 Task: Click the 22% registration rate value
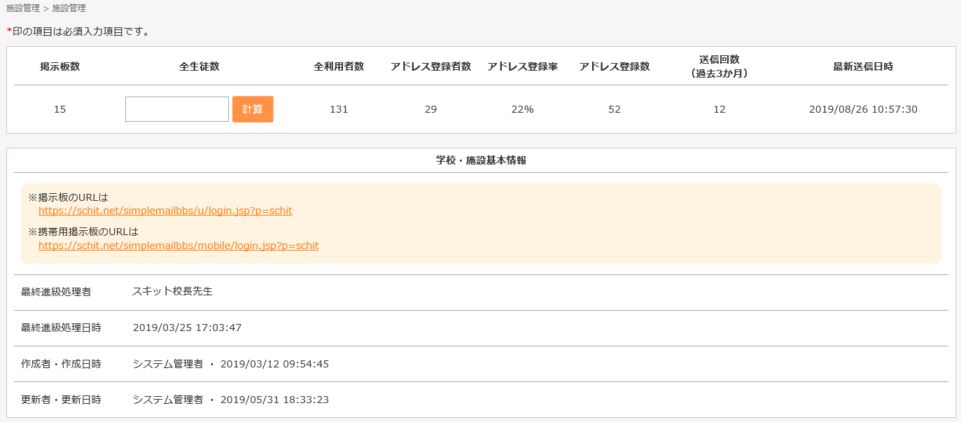522,109
